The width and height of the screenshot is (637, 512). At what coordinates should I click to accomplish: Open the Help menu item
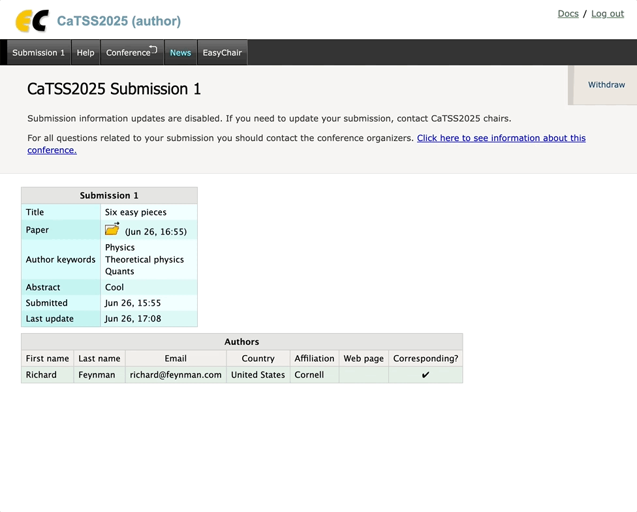pyautogui.click(x=85, y=53)
